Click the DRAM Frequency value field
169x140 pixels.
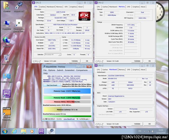pos(131,25)
